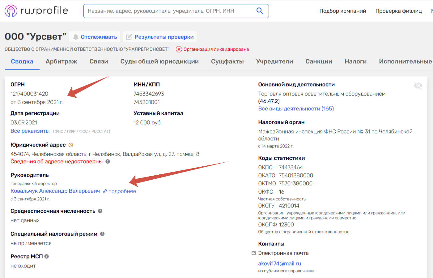433x278 pixels.
Task: Click the tax authority name text
Action: click(x=335, y=135)
